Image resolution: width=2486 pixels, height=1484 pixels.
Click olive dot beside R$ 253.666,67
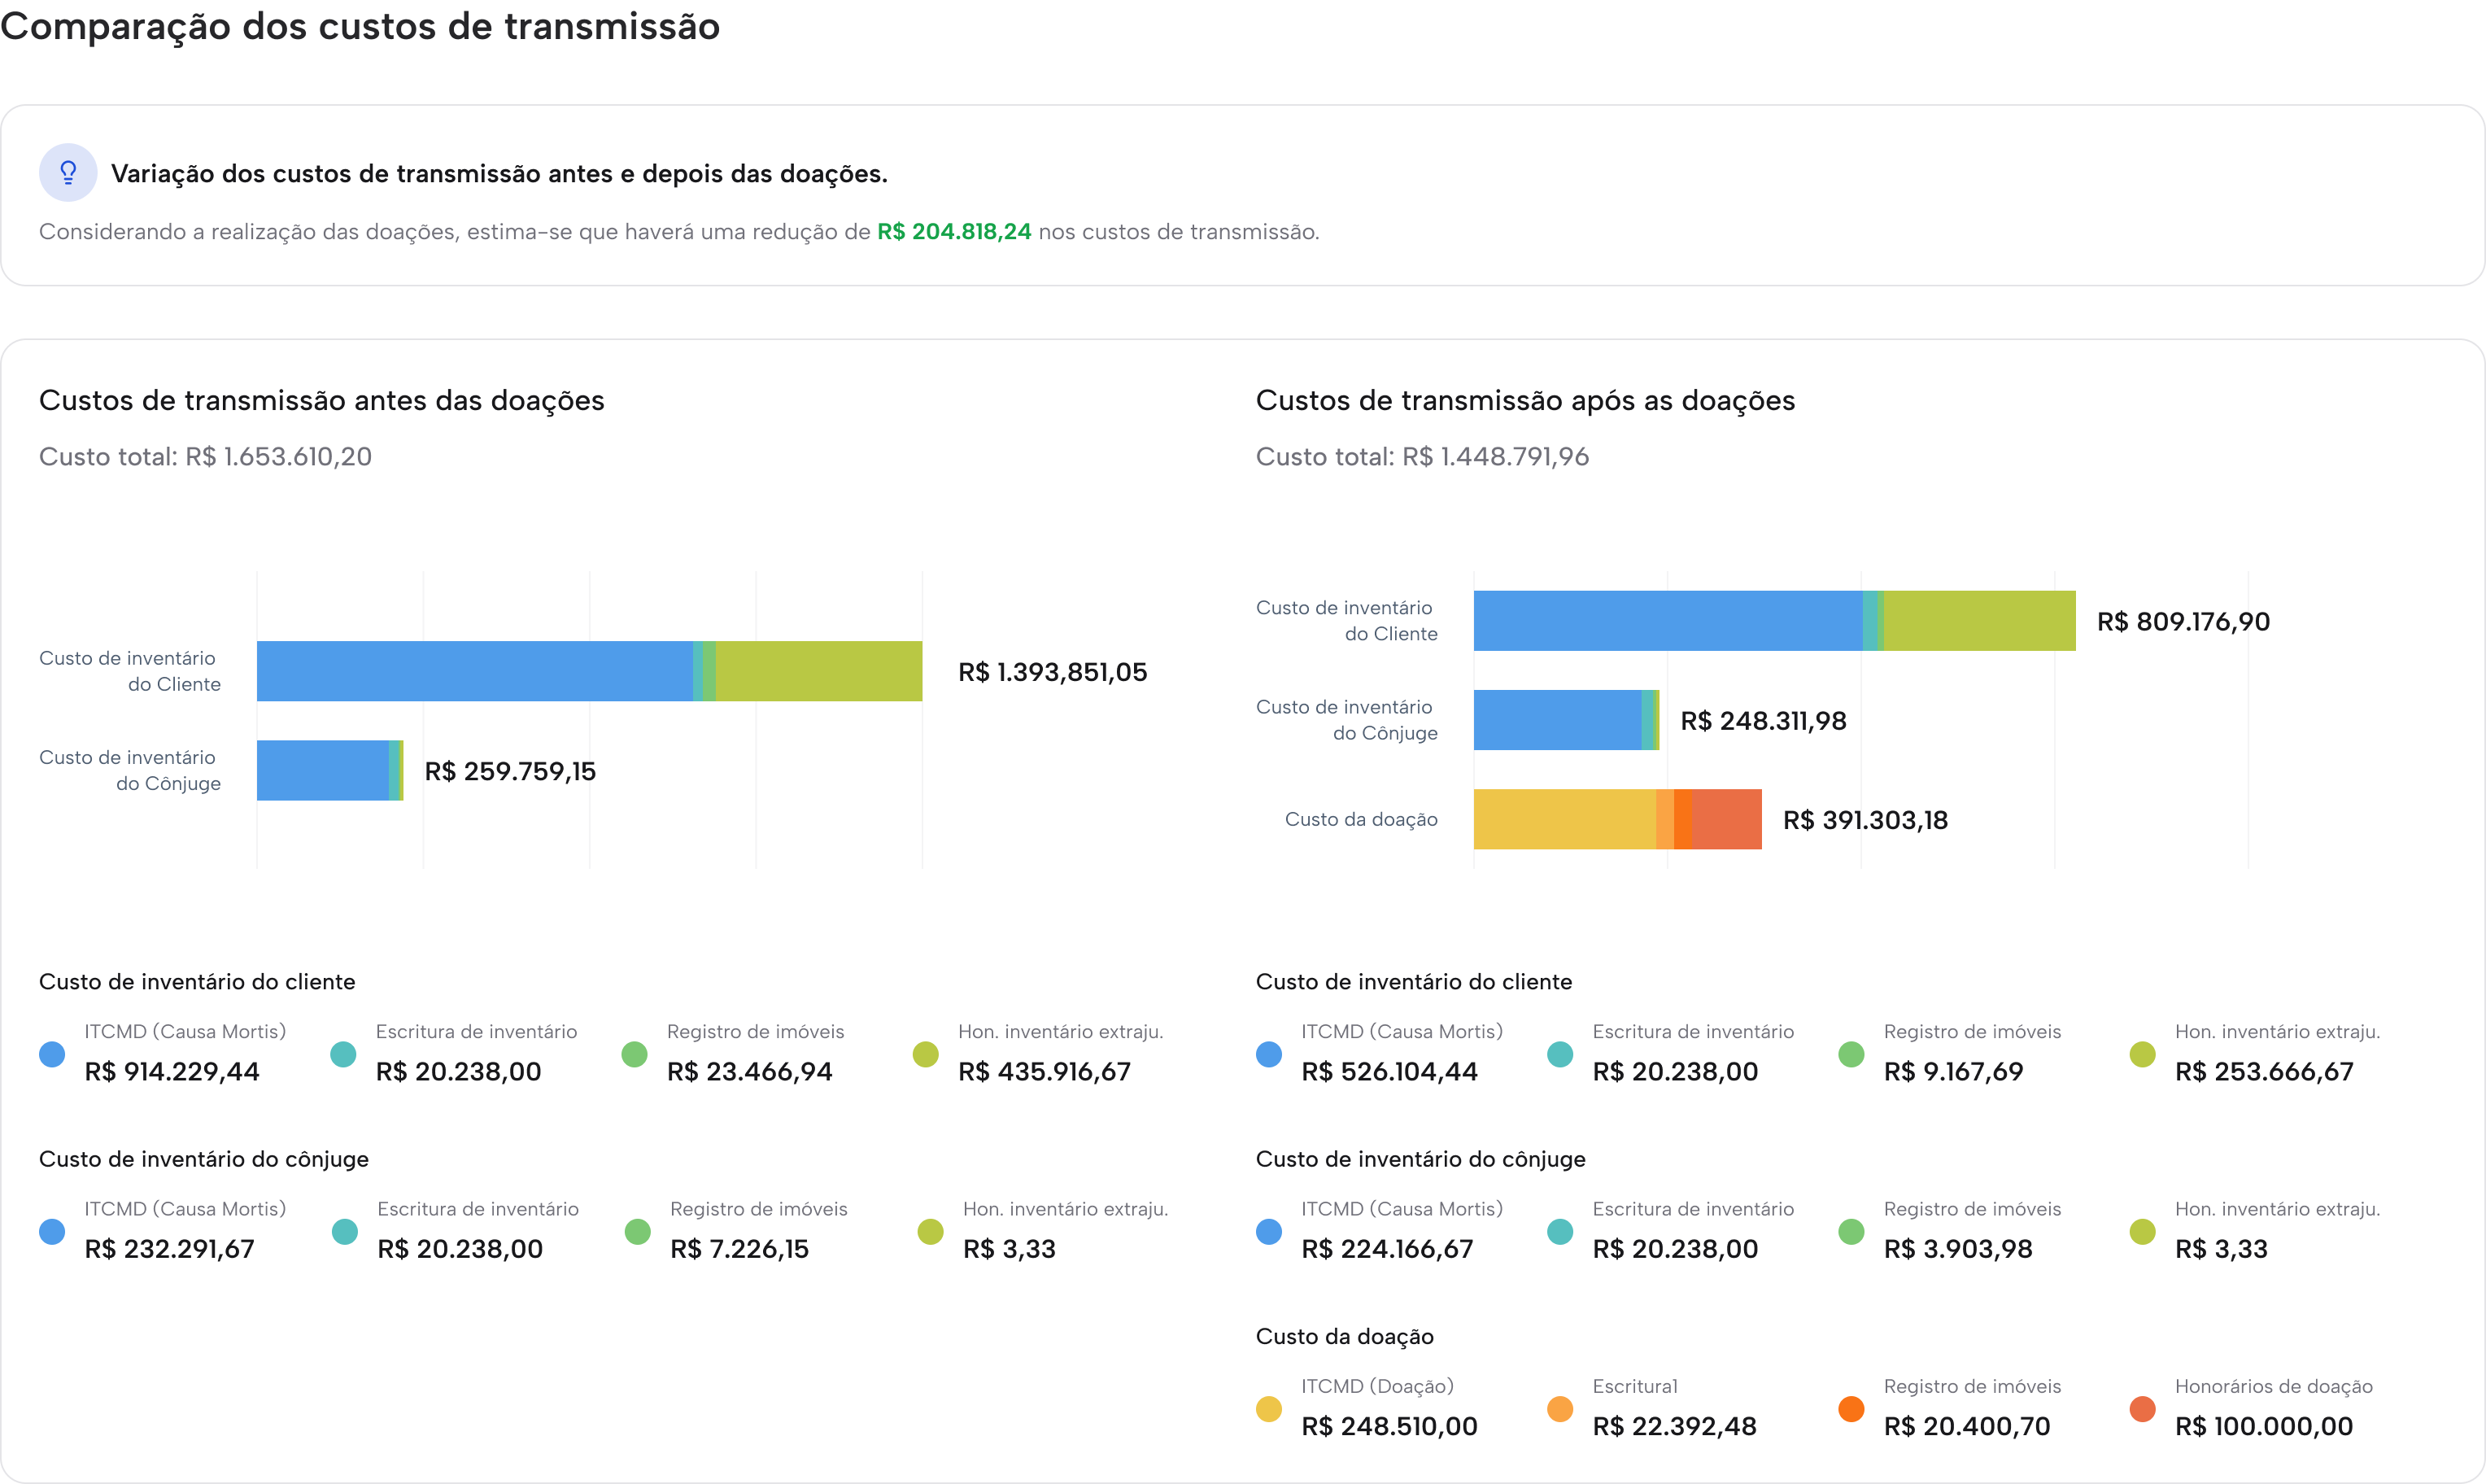(2142, 1054)
